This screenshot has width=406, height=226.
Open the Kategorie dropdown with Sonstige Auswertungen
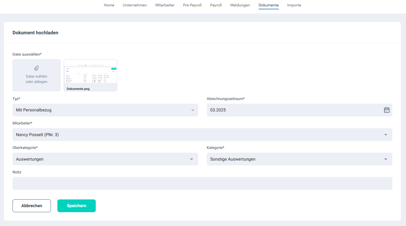(299, 159)
